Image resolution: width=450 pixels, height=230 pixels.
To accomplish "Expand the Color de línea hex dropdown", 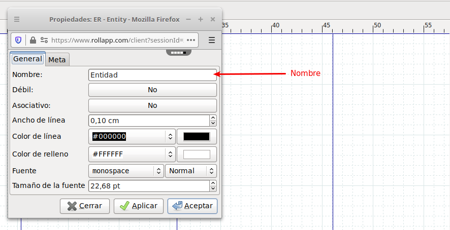I will [x=170, y=136].
